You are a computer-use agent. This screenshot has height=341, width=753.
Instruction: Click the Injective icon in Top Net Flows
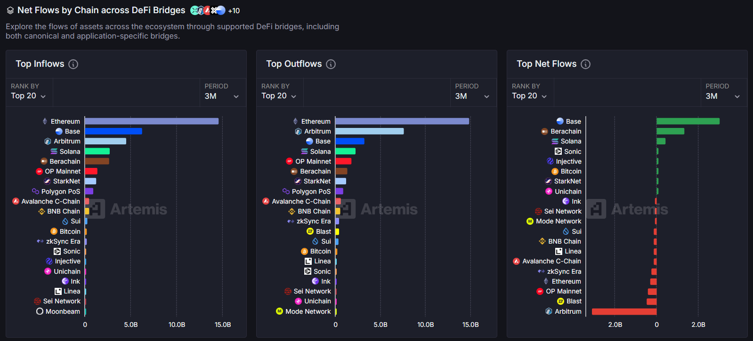pos(550,161)
